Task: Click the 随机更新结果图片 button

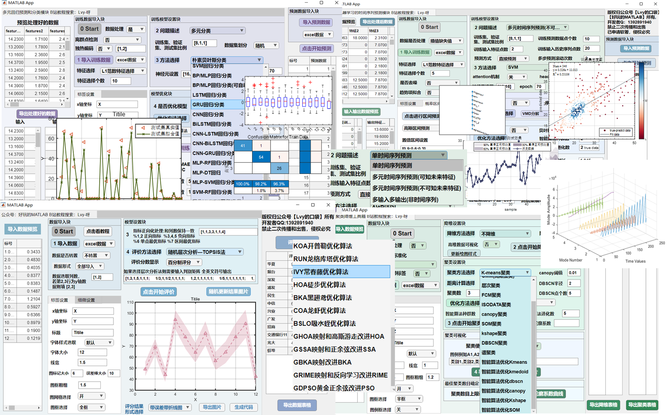Action: click(228, 292)
